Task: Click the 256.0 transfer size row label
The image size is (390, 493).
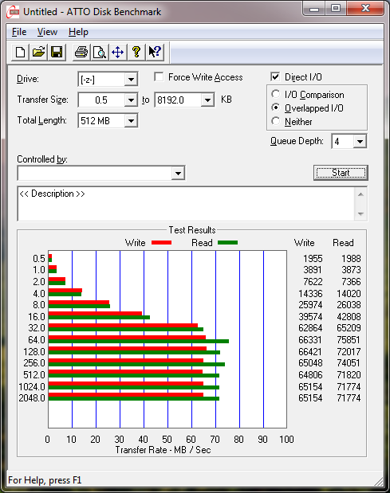Action: click(x=34, y=363)
